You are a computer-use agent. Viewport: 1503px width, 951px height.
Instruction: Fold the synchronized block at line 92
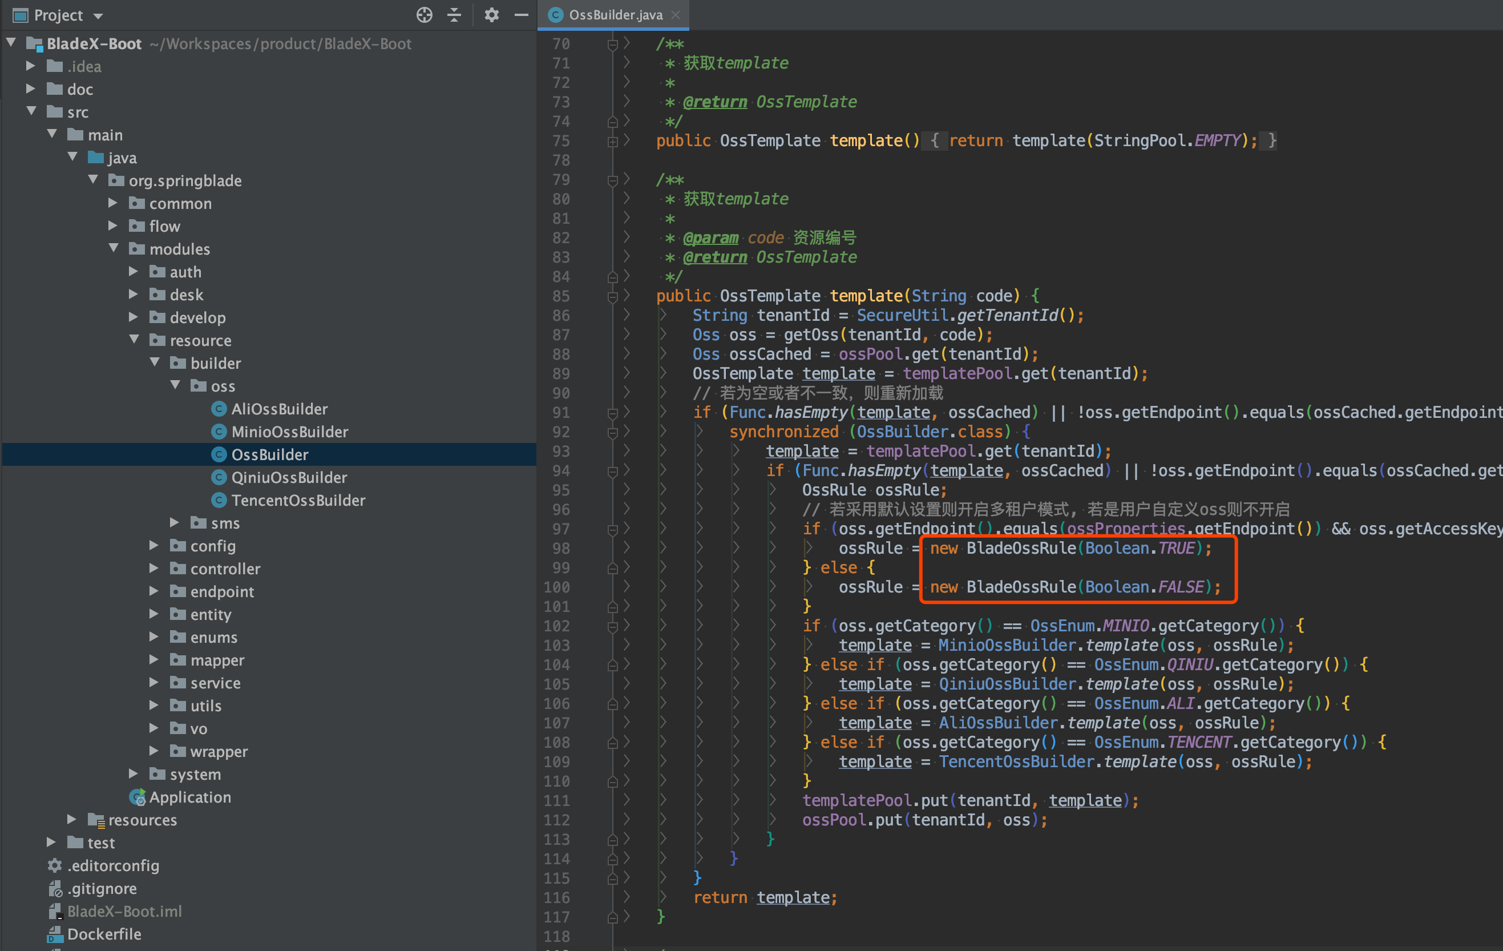[x=612, y=432]
